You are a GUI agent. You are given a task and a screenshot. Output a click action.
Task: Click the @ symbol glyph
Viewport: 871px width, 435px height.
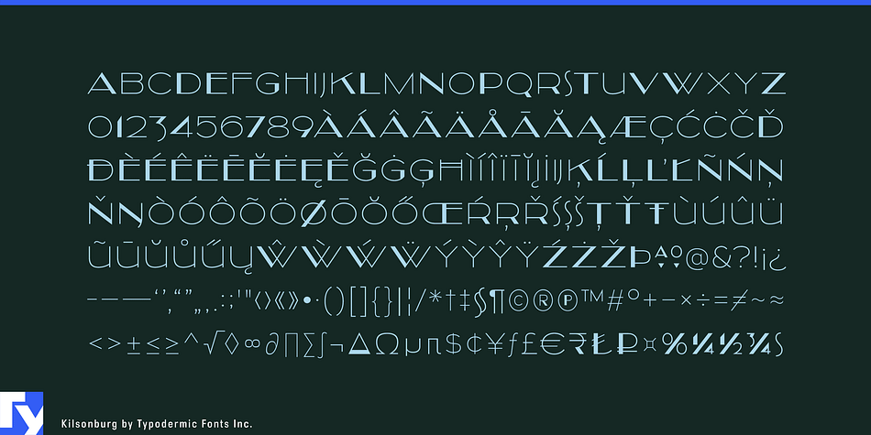click(x=697, y=259)
